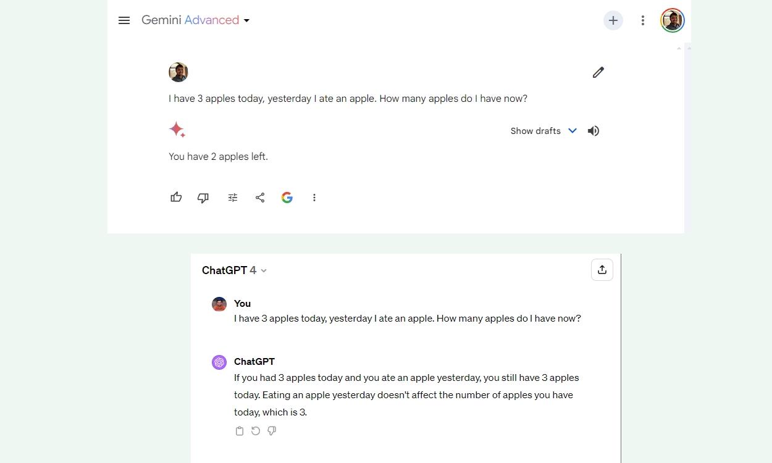Copy ChatGPT response with clipboard icon
This screenshot has width=772, height=463.
click(240, 431)
